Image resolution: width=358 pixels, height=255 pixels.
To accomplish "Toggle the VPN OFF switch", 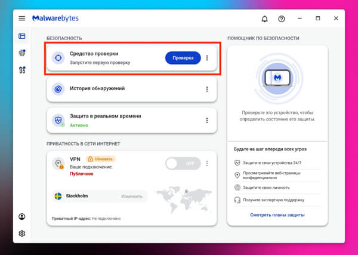I will coord(183,164).
